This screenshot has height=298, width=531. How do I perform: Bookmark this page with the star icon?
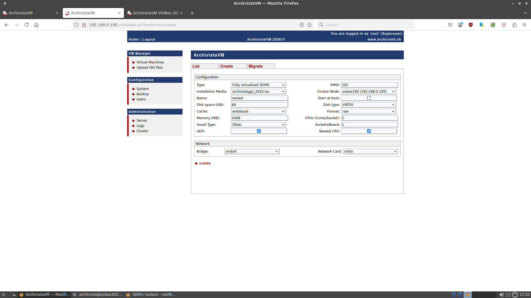[309, 25]
